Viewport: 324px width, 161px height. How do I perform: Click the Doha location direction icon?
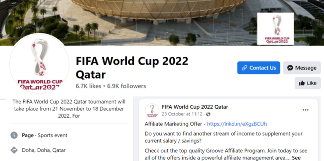[x=14, y=150]
